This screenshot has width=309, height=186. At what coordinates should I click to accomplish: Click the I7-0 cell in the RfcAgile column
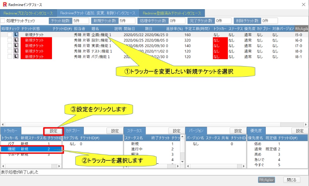click(298, 46)
